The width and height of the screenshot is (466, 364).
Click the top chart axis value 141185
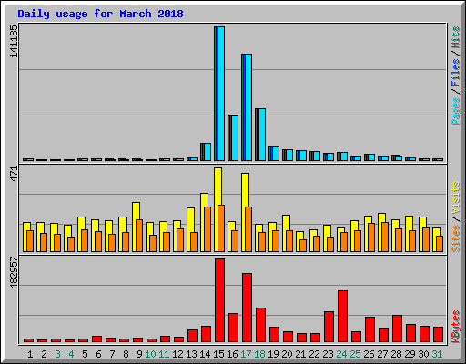pos(14,41)
